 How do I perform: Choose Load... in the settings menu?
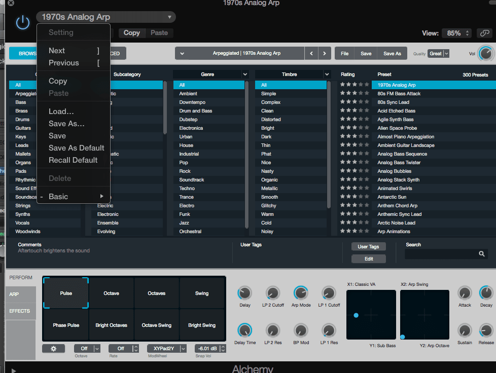[74, 111]
